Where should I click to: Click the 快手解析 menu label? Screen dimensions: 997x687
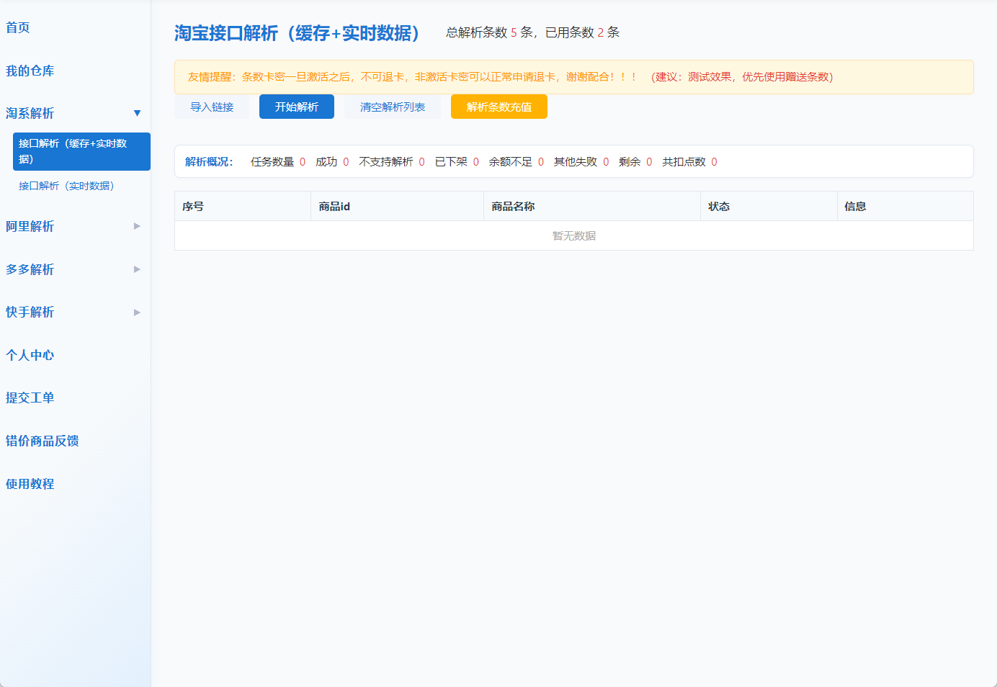click(x=30, y=312)
